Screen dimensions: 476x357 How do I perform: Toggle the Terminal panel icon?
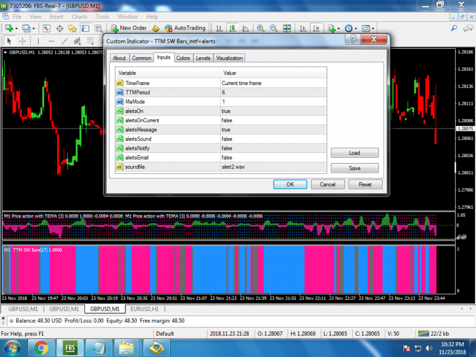(86, 28)
